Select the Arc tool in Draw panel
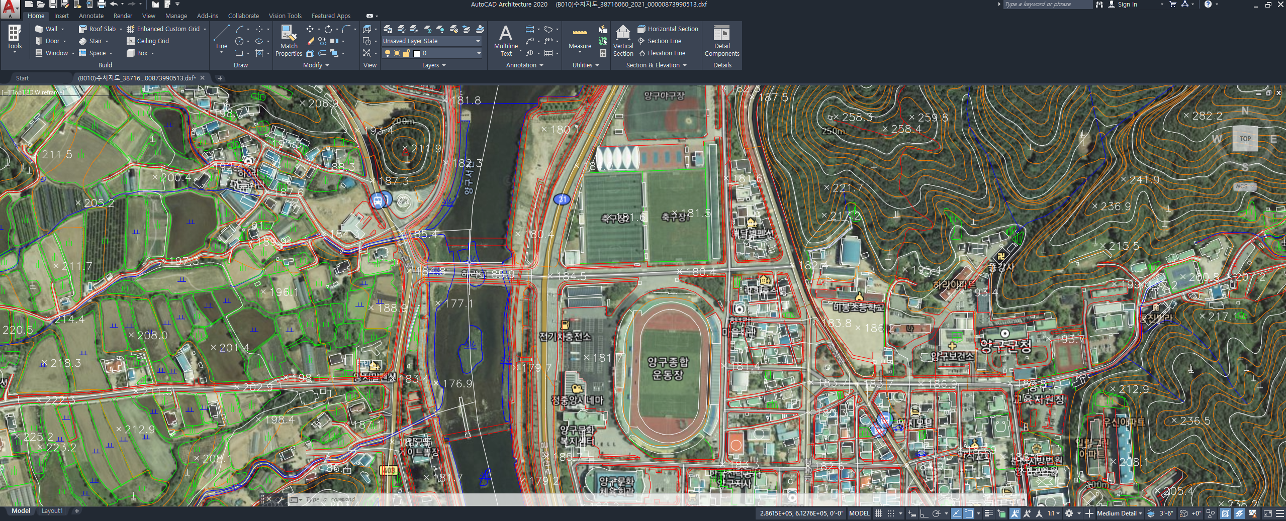Image resolution: width=1286 pixels, height=521 pixels. [x=240, y=29]
